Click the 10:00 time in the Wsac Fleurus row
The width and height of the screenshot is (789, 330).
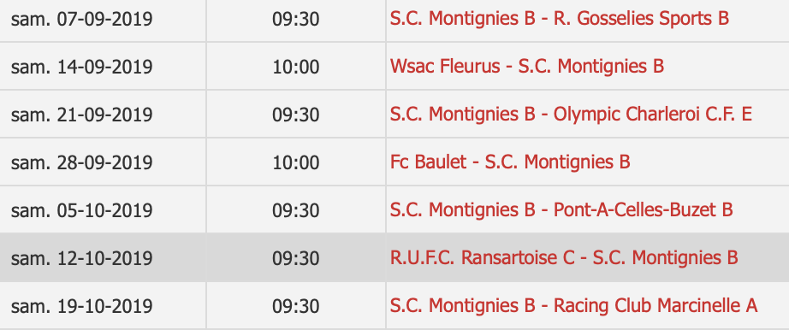(296, 67)
